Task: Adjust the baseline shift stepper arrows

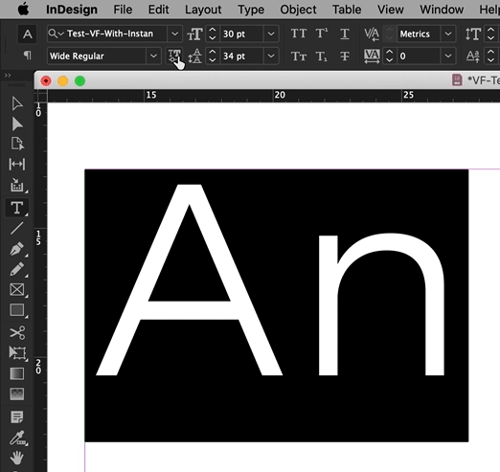Action: [x=490, y=56]
